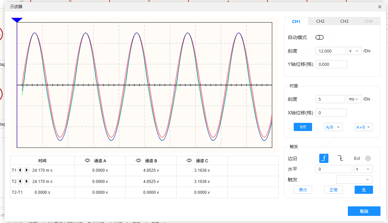Enable the 自动模式 switch
This screenshot has height=223, width=388.
click(x=319, y=37)
